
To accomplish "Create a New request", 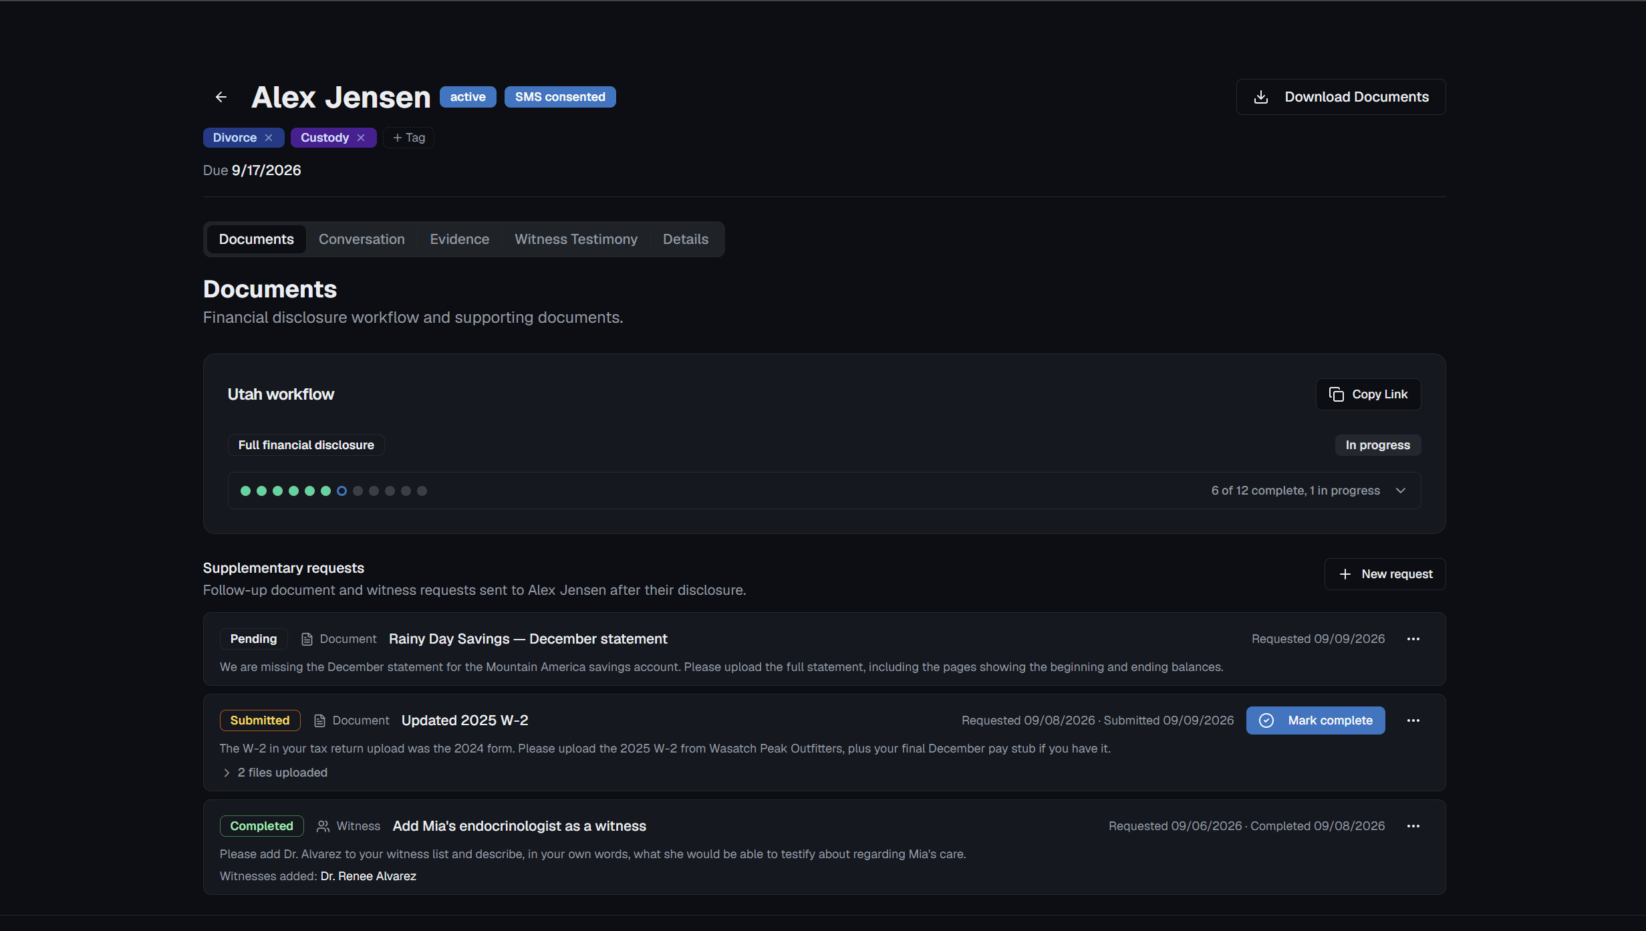I will tap(1385, 574).
